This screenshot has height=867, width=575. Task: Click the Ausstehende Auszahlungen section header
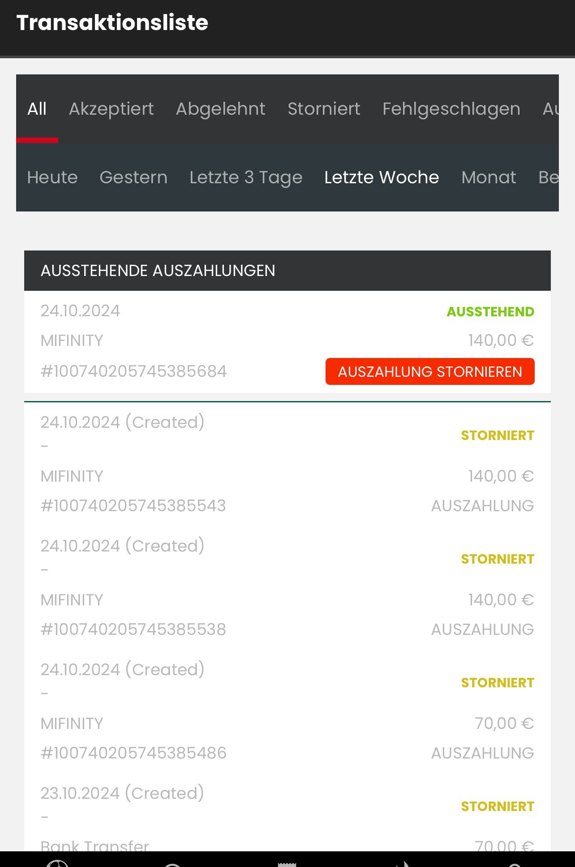158,271
